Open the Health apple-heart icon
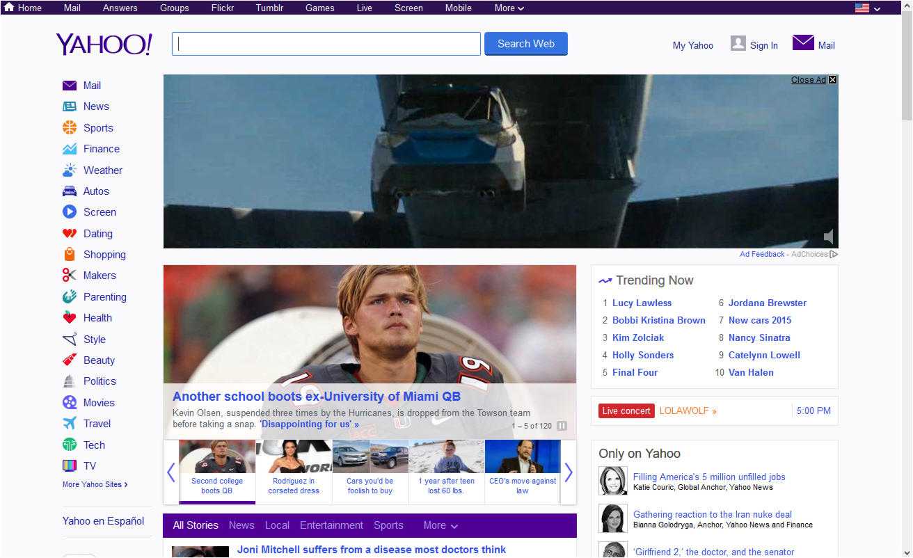This screenshot has width=913, height=558. pyautogui.click(x=70, y=318)
